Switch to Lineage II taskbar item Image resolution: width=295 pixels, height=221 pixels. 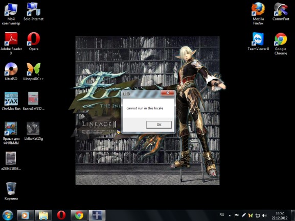coord(97,215)
